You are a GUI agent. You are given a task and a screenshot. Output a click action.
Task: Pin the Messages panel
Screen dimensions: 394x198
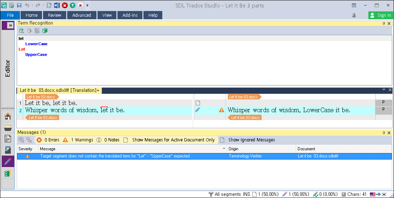384,133
